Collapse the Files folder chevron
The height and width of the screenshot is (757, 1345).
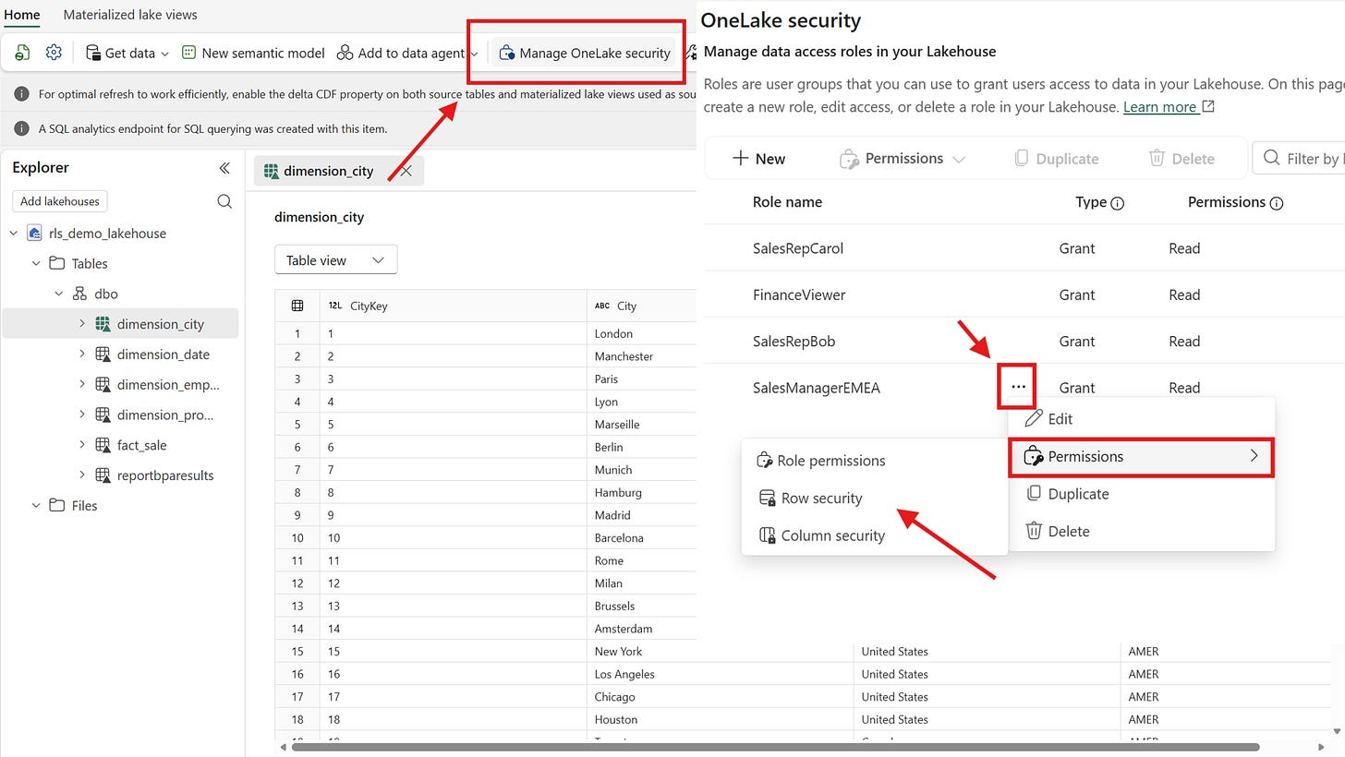[36, 506]
